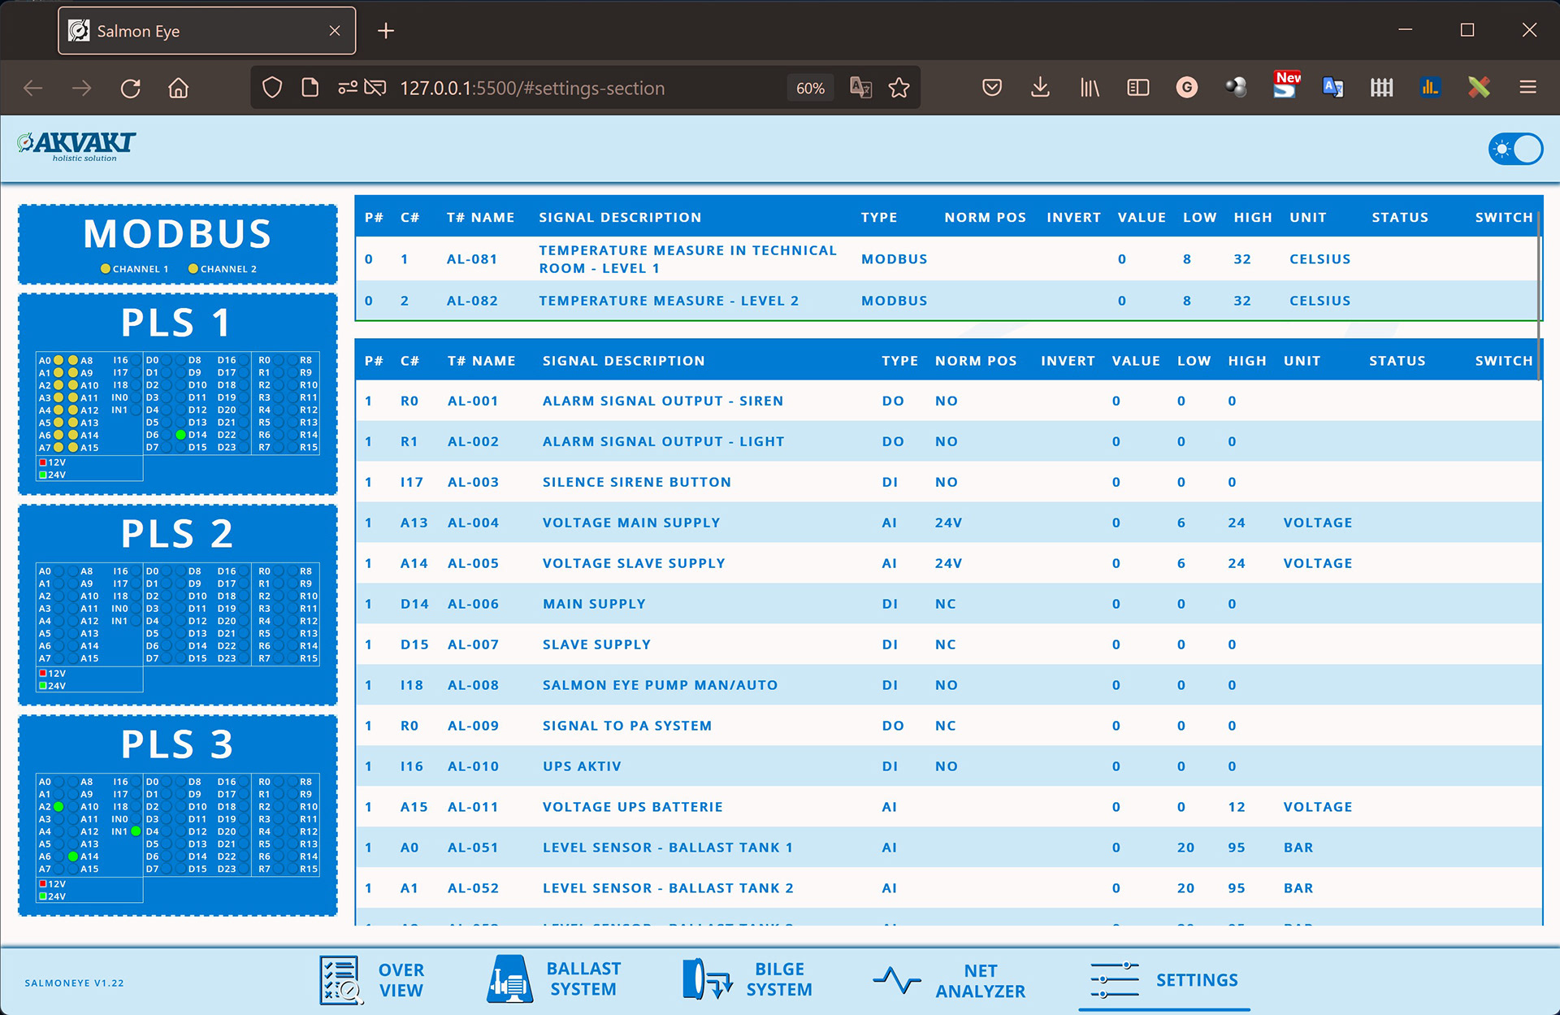Screen dimensions: 1560x1015
Task: Click the PLS 1 panel title
Action: (x=177, y=323)
